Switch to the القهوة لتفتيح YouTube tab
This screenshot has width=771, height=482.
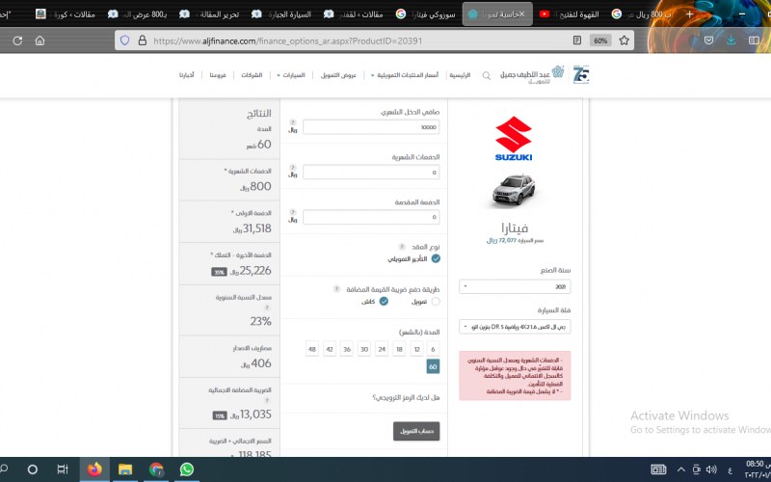(570, 14)
